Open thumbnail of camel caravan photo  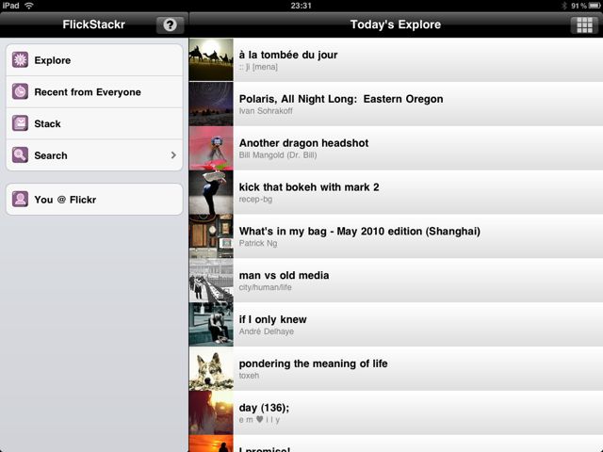211,59
